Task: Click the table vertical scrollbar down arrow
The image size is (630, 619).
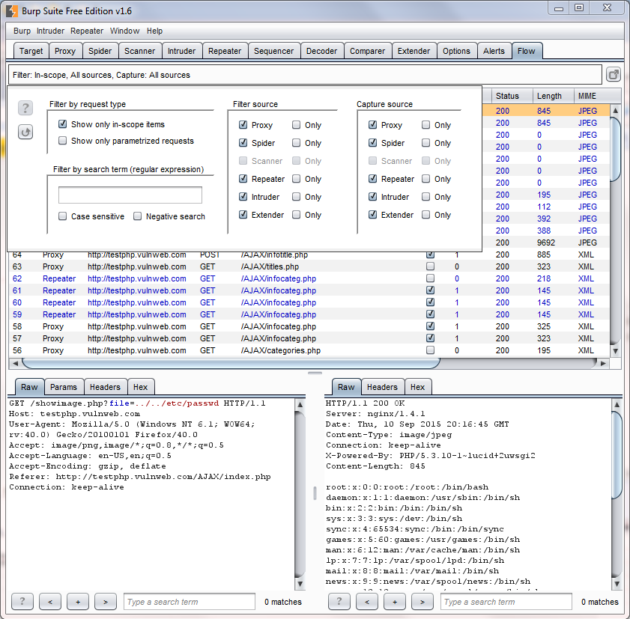Action: pyautogui.click(x=615, y=351)
